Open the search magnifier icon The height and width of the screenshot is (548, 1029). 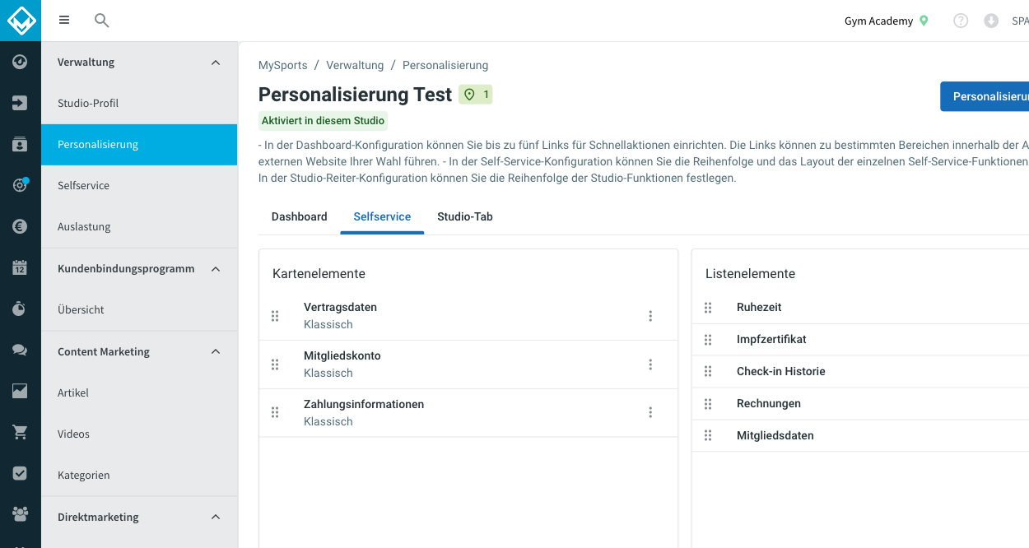point(102,21)
